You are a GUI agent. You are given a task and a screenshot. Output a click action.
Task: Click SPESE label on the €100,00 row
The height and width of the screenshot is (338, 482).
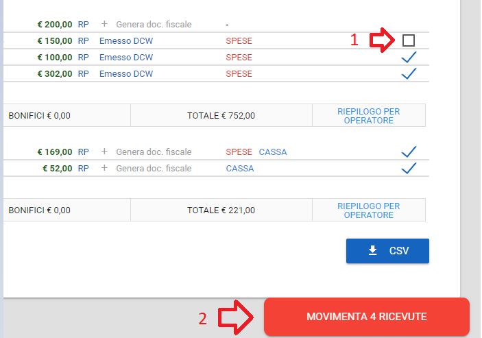239,57
